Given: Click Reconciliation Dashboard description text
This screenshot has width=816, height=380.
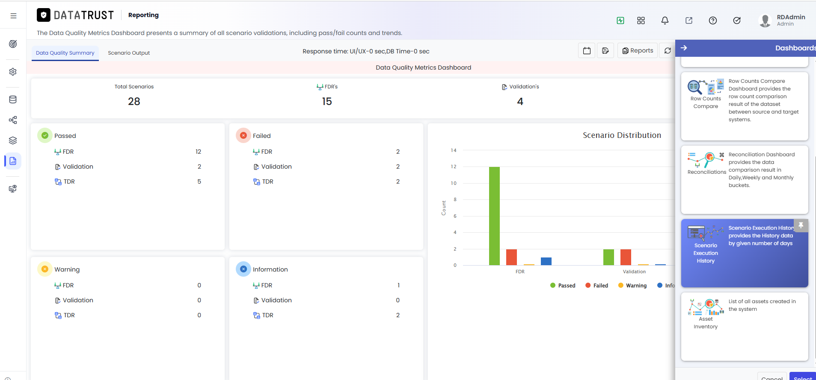Looking at the screenshot, I should [x=762, y=170].
